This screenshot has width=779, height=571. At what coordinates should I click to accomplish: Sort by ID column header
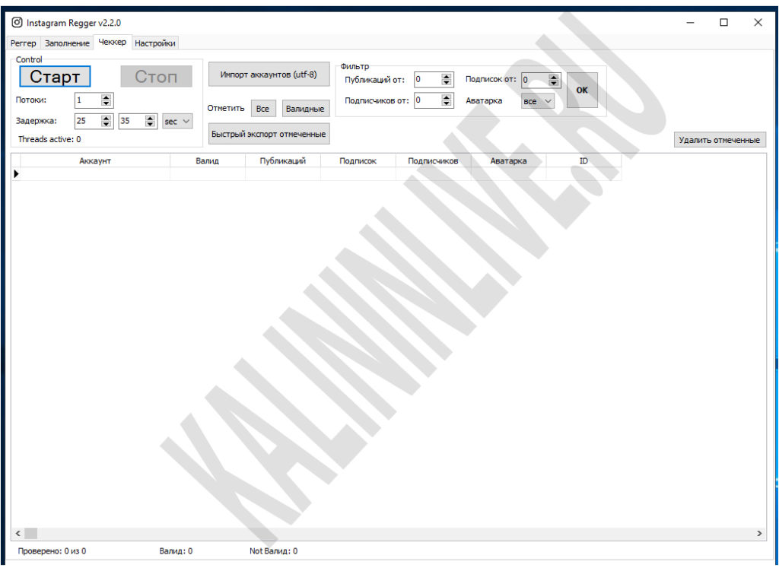click(583, 161)
